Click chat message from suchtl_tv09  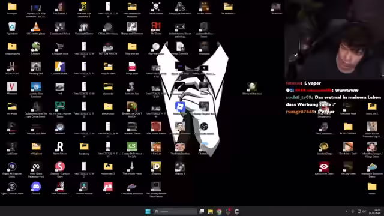click(x=334, y=101)
